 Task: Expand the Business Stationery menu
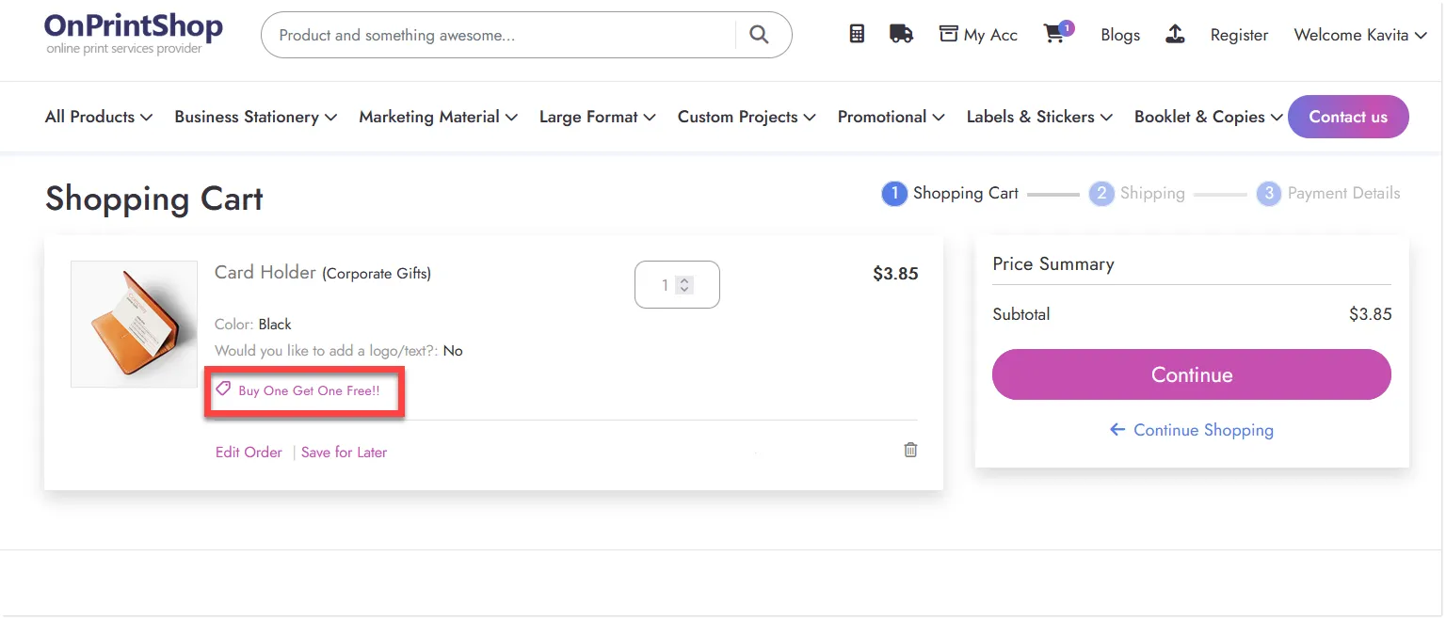tap(256, 117)
